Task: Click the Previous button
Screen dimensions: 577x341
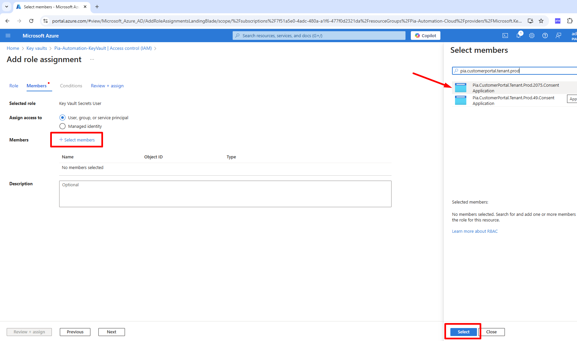Action: point(75,332)
